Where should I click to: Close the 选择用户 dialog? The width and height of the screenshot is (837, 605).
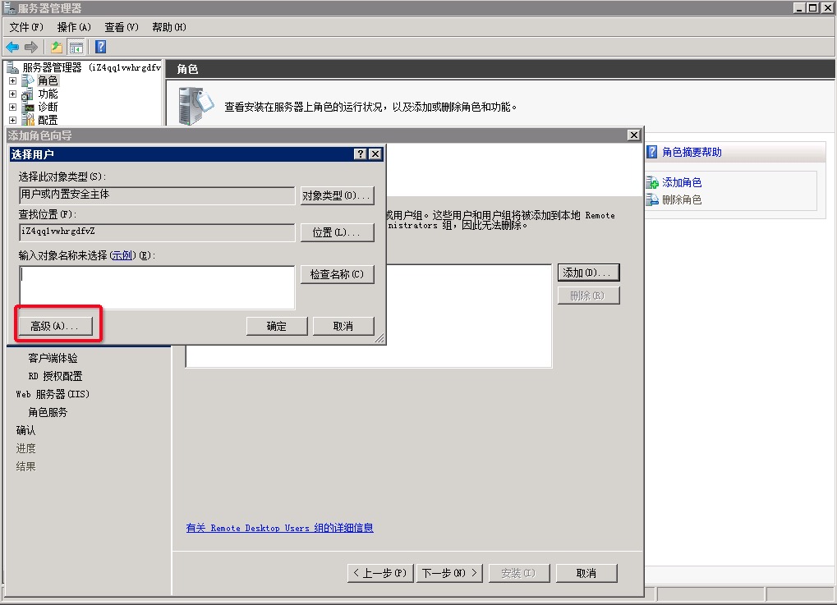click(375, 154)
